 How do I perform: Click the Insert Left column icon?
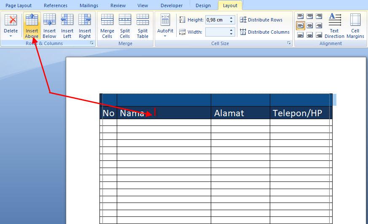[67, 20]
